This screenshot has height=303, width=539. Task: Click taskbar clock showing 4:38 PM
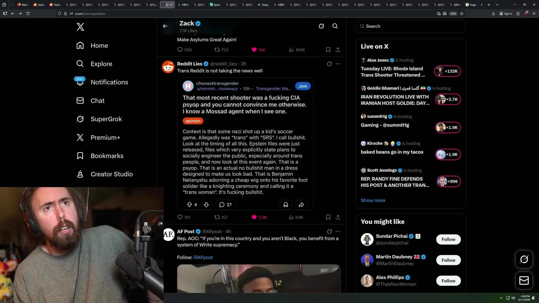[525, 298]
